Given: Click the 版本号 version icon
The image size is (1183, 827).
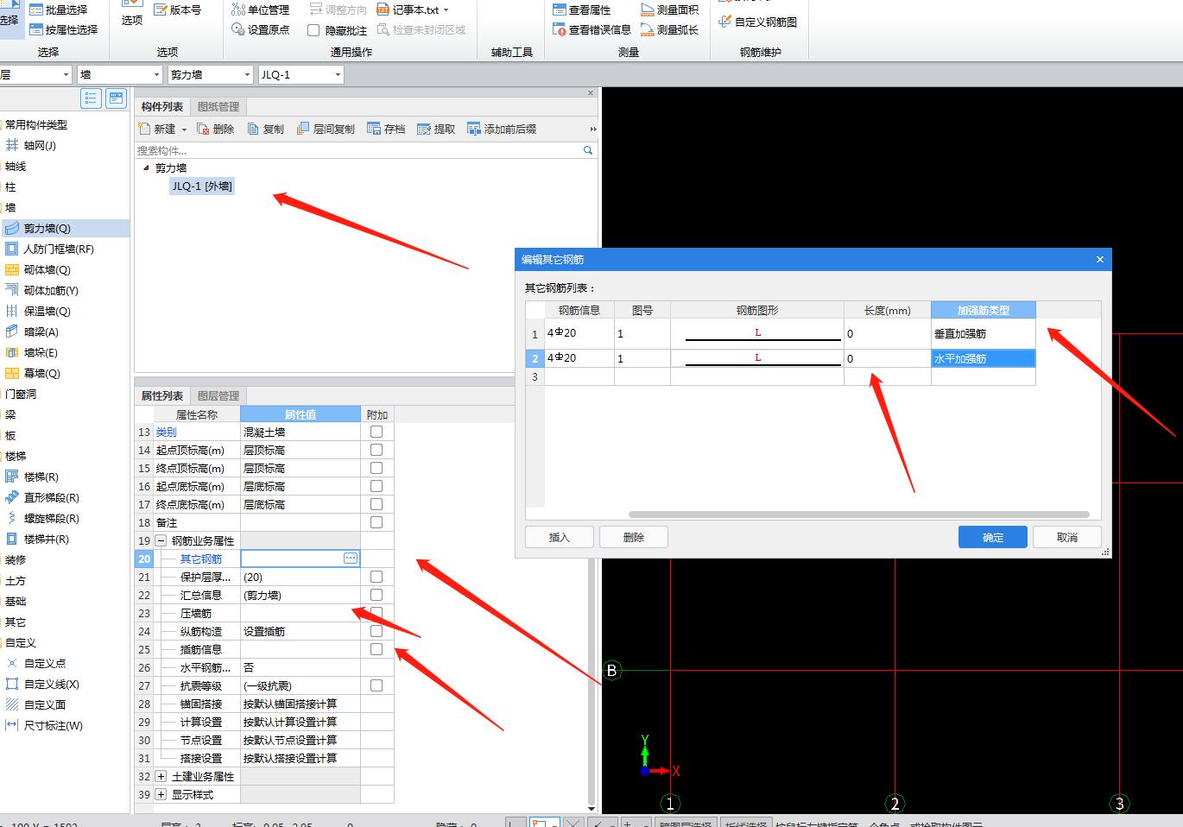Looking at the screenshot, I should coord(178,9).
